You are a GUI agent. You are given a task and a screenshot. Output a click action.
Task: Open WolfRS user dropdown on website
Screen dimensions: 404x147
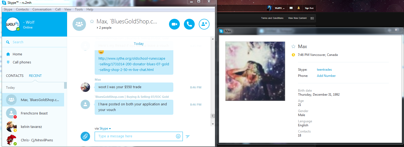click(280, 8)
